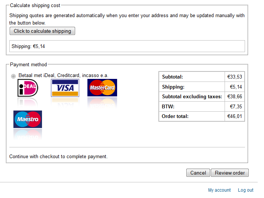The image size is (264, 198).
Task: Click the Log out link
Action: [x=245, y=190]
